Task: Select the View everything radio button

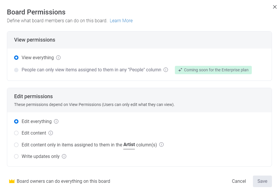Action: tap(16, 58)
